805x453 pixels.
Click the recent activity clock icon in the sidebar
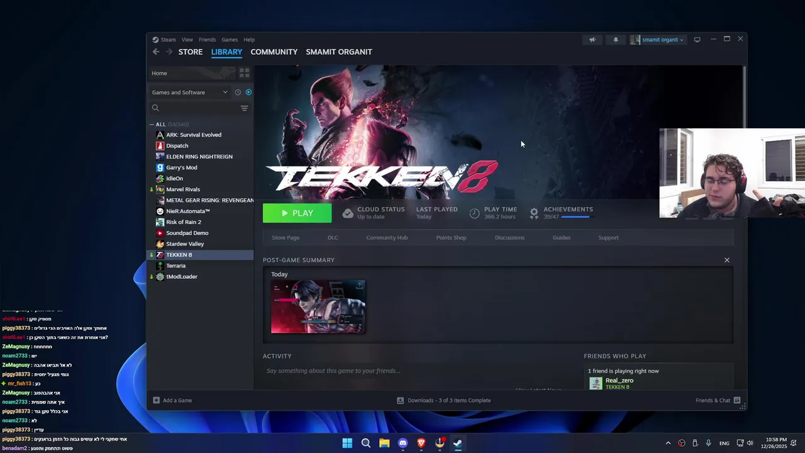238,92
